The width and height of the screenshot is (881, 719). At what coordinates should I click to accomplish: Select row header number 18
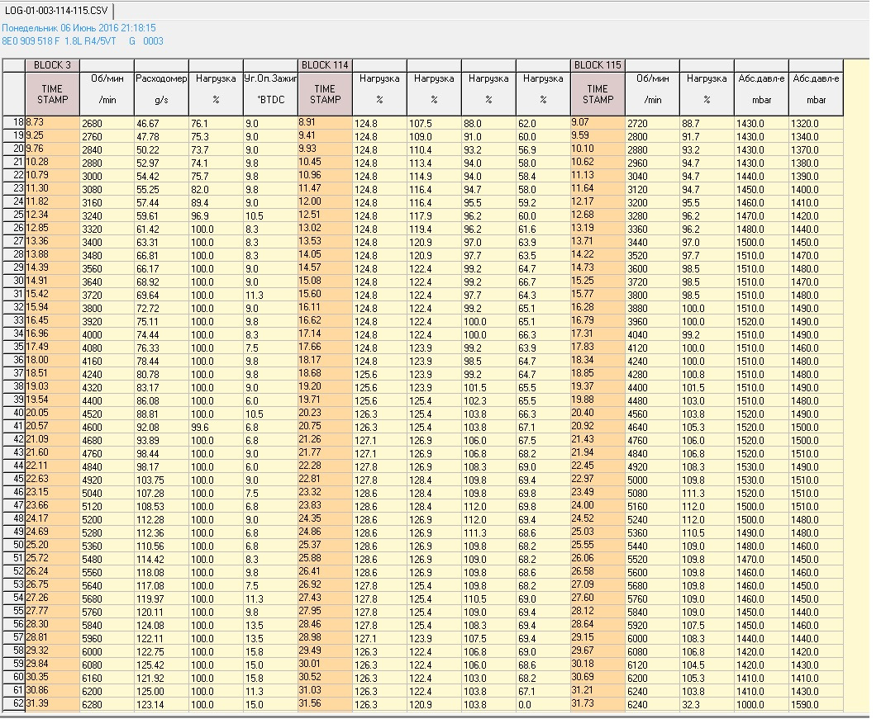[x=13, y=123]
